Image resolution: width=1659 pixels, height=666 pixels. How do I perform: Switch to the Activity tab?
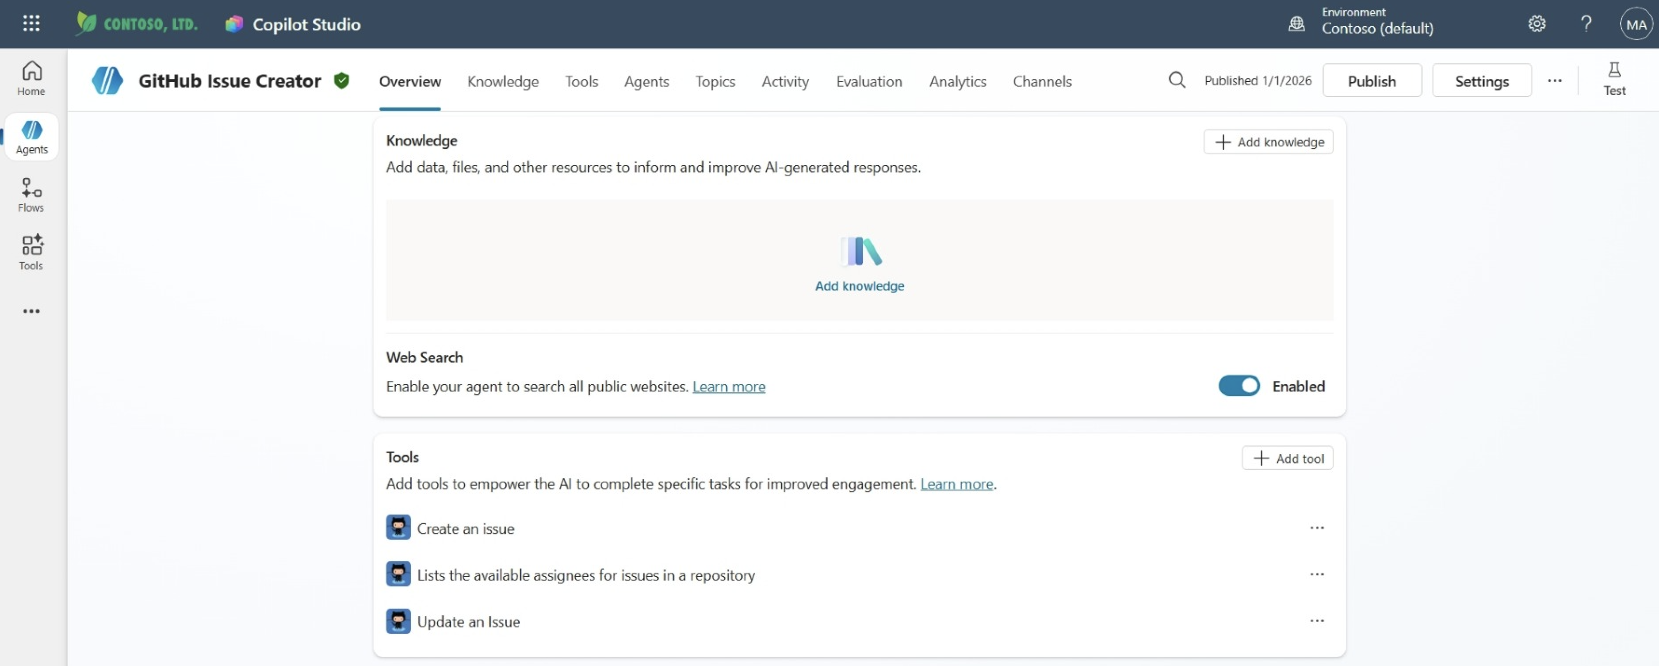pyautogui.click(x=785, y=81)
